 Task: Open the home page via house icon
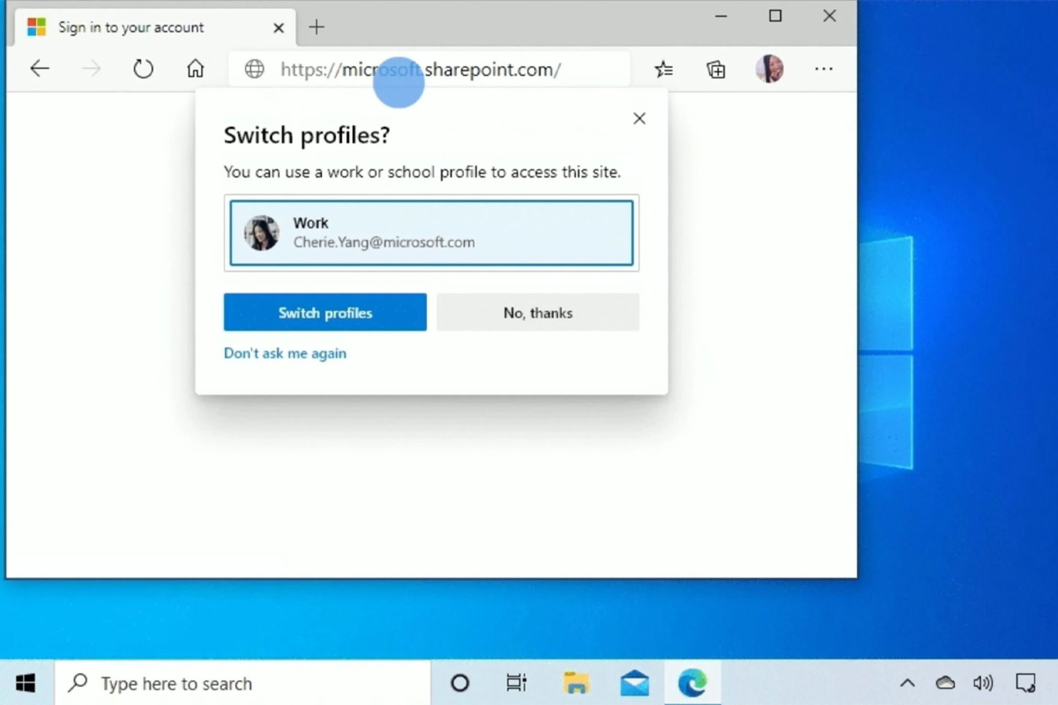coord(195,69)
